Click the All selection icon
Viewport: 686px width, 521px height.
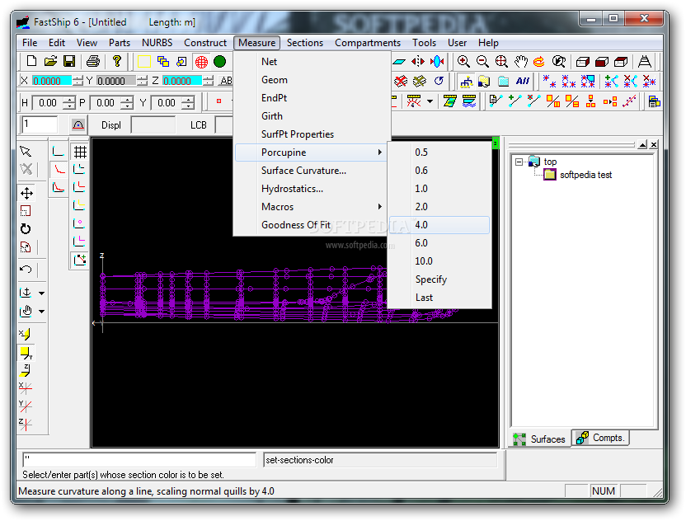click(523, 81)
